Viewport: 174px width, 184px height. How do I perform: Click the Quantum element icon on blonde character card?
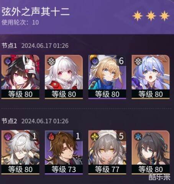[94, 61]
